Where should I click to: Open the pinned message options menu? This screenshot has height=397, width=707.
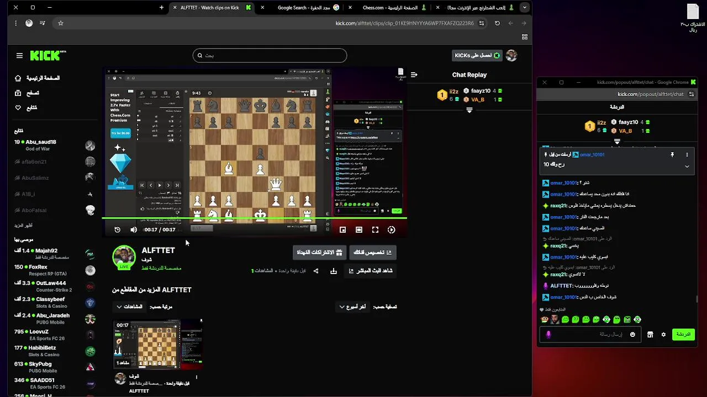pyautogui.click(x=687, y=155)
